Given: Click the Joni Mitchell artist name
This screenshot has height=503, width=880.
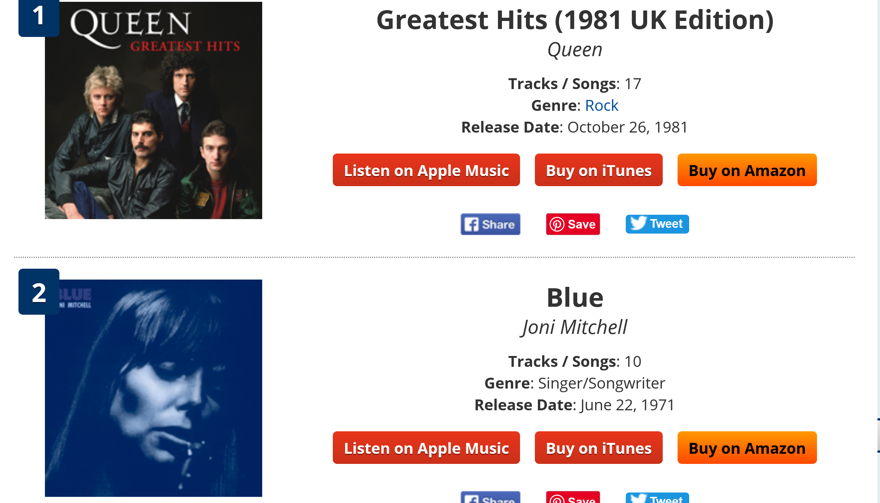Looking at the screenshot, I should (x=575, y=327).
